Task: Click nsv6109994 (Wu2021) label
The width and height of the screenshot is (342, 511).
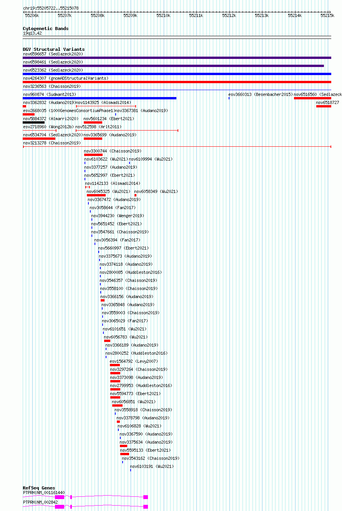Action: [151, 159]
